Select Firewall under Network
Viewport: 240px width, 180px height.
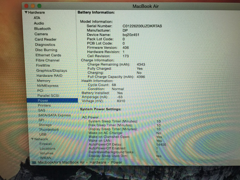(x=46, y=144)
